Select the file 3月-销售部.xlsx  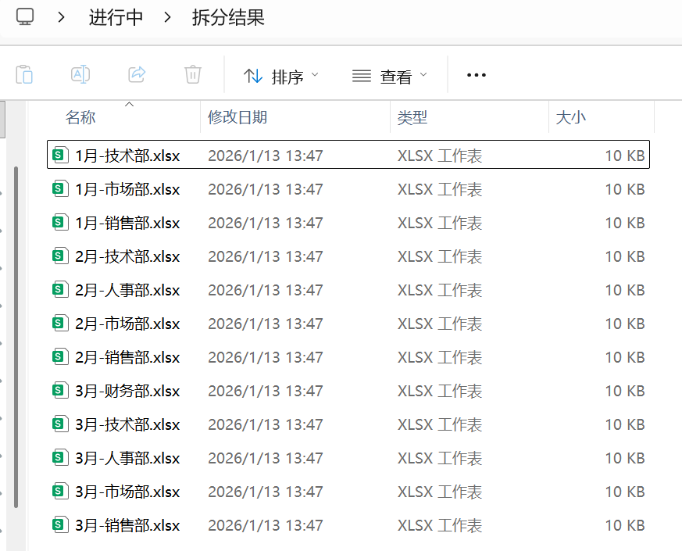(127, 525)
